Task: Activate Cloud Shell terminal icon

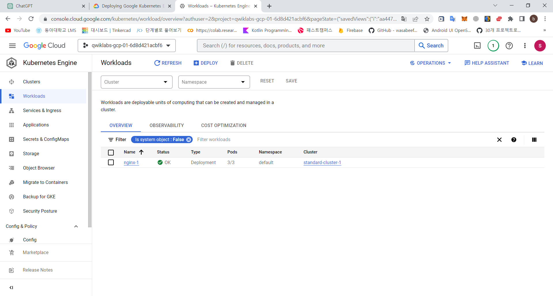Action: click(x=477, y=45)
